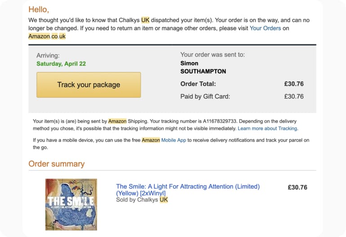Select the Your order was sent to text
Image resolution: width=346 pixels, height=237 pixels.
213,55
